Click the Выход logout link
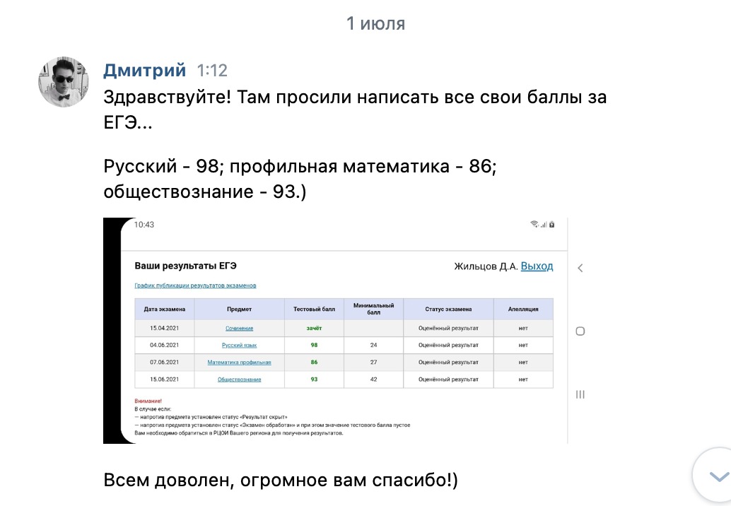 (537, 266)
